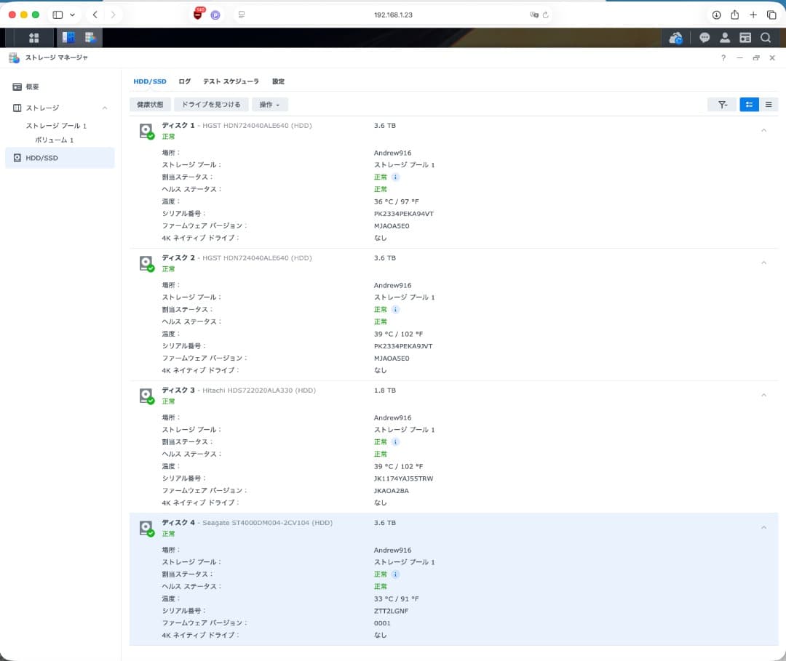The height and width of the screenshot is (661, 786).
Task: Collapse the ストレージ tree in sidebar
Action: 105,107
